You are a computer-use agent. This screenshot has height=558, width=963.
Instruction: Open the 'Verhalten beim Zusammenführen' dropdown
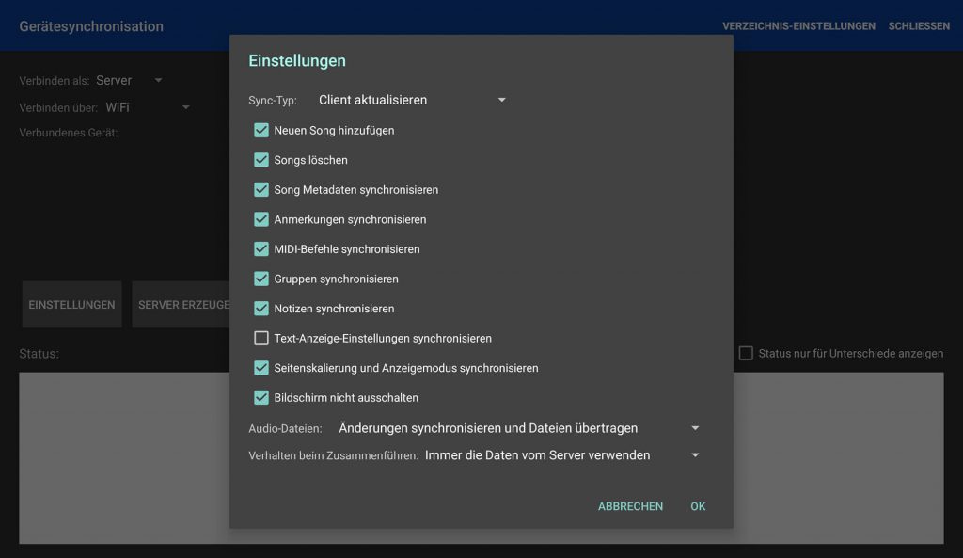coord(695,454)
